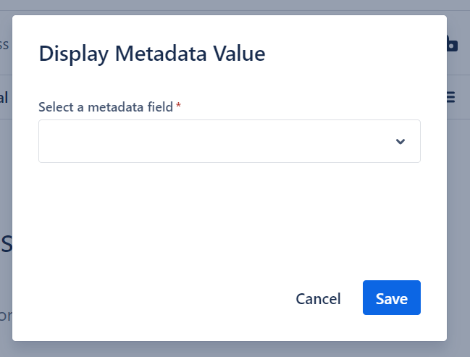Click the empty area below the dropdown
470x357 pixels.
pyautogui.click(x=229, y=210)
